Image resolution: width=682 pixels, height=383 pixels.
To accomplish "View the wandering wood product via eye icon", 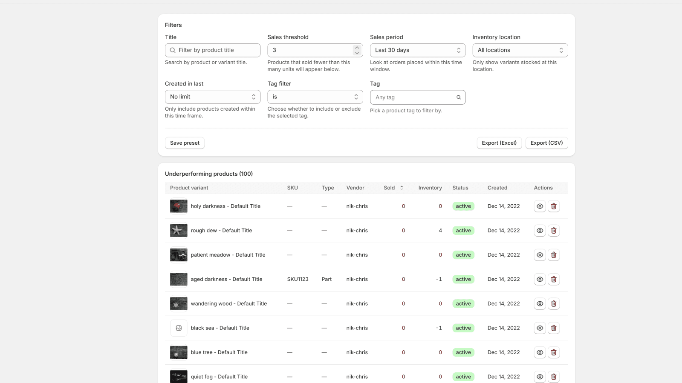I will 540,303.
